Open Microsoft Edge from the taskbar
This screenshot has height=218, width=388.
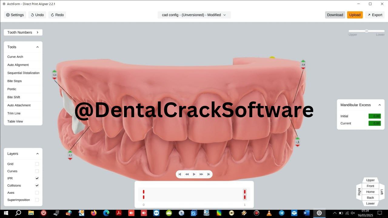[x=106, y=213]
